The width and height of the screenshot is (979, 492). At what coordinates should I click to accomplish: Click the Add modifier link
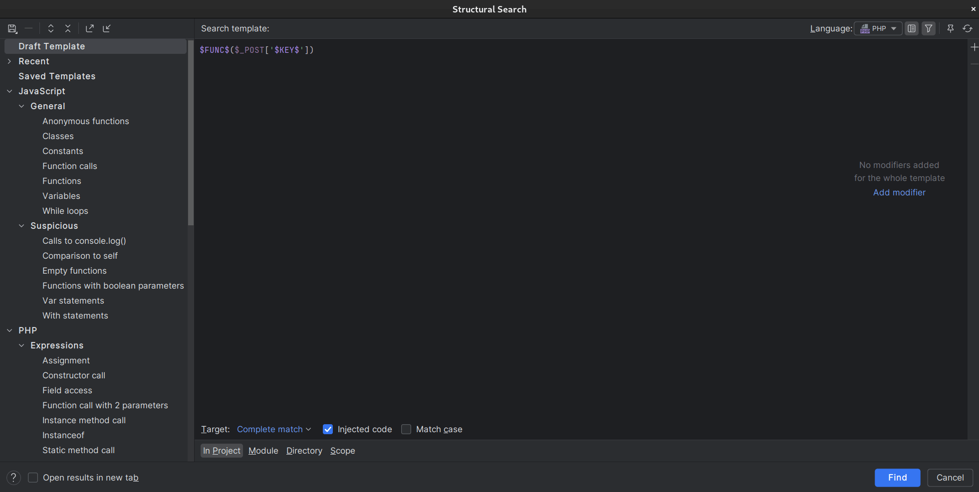899,192
